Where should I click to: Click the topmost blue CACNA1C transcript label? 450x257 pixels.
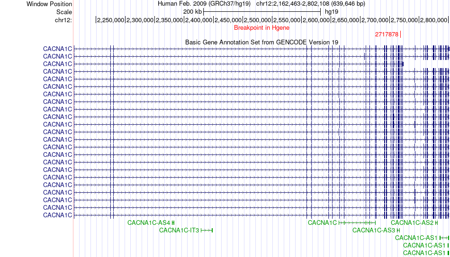57,49
